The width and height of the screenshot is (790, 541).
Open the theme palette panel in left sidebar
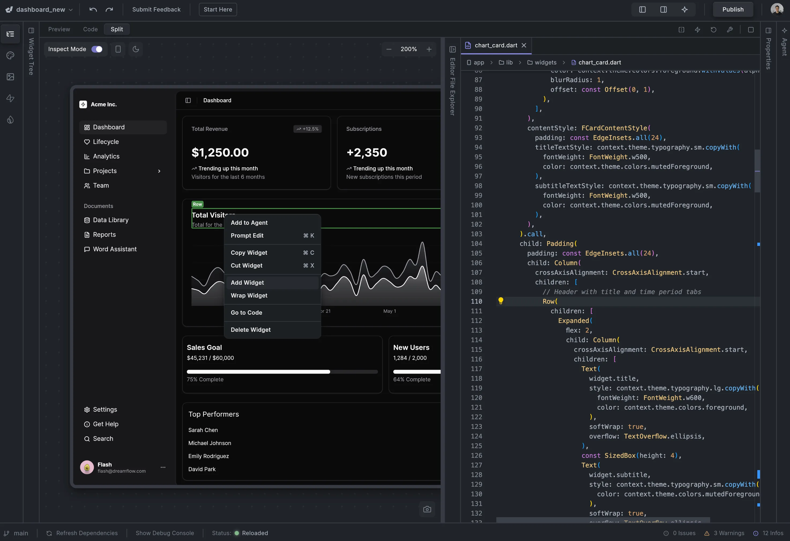click(x=10, y=55)
